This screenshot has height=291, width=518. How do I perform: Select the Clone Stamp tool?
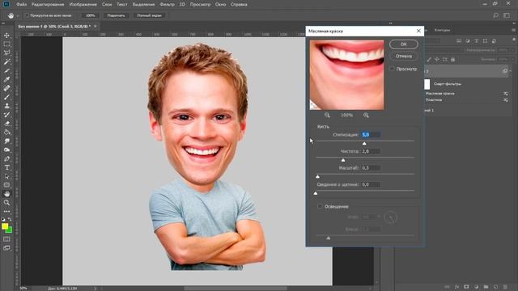point(6,106)
